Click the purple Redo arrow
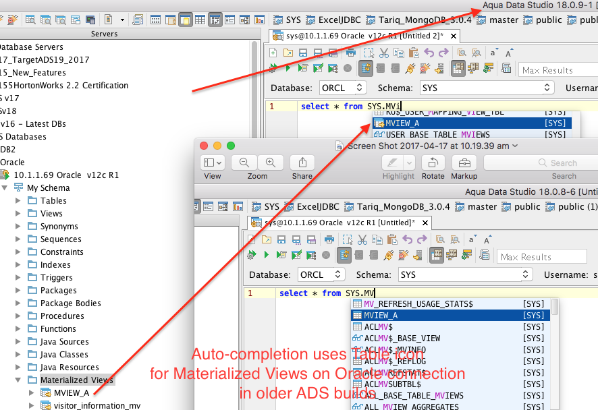This screenshot has height=410, width=598. coord(443,53)
